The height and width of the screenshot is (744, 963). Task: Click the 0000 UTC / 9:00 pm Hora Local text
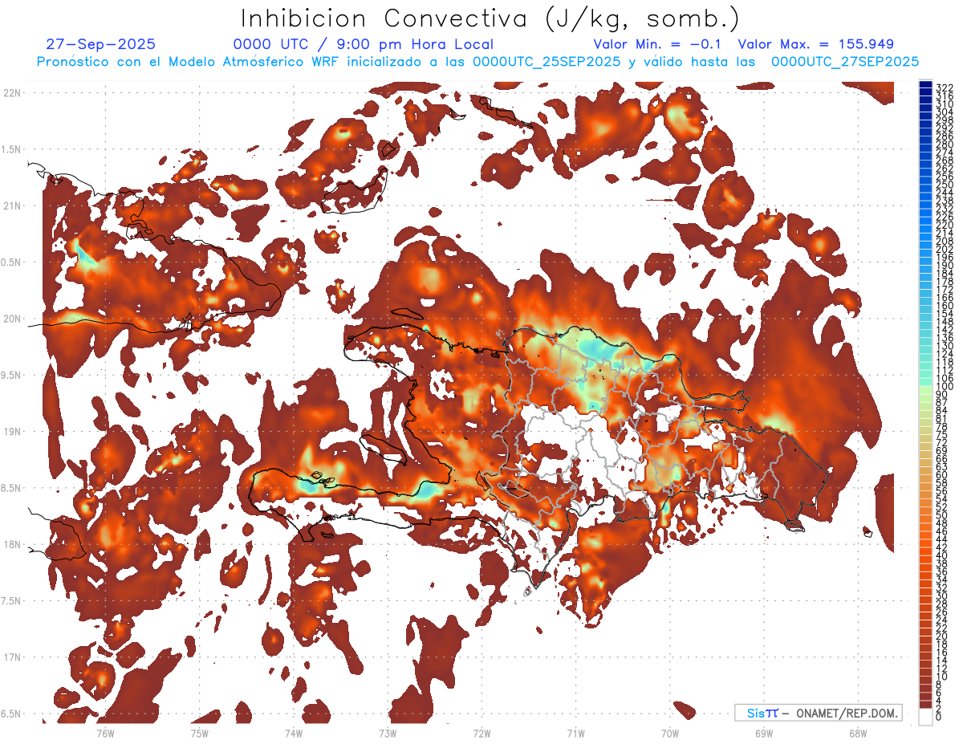[363, 44]
